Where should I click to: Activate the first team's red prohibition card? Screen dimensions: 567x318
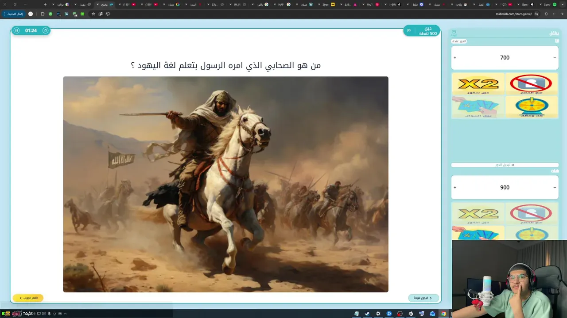point(531,84)
